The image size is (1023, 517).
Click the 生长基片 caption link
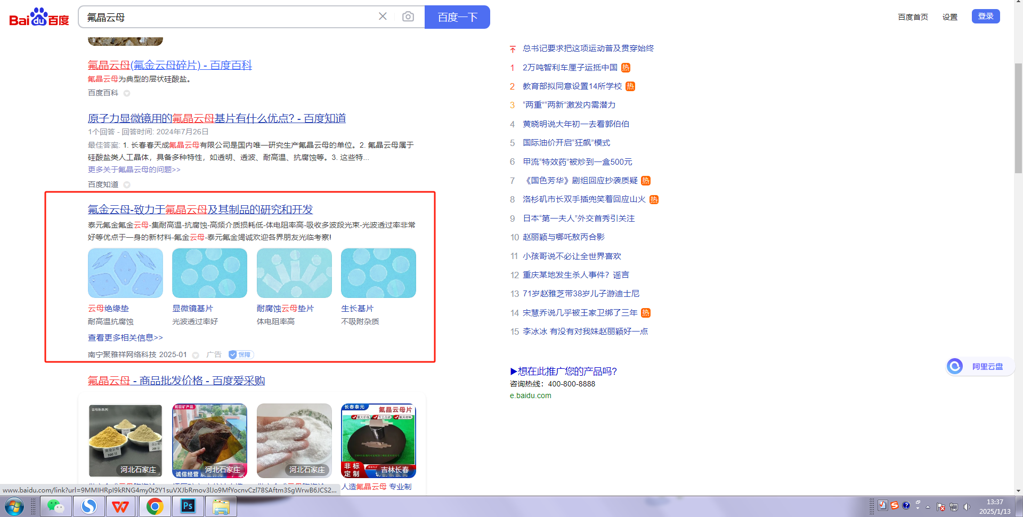coord(357,309)
